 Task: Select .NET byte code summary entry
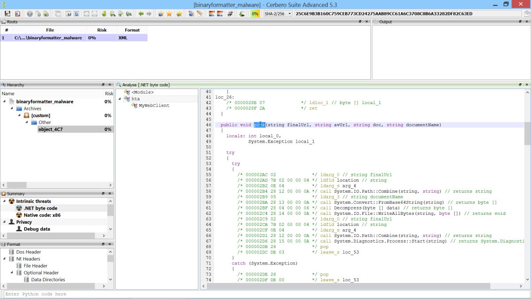click(40, 208)
